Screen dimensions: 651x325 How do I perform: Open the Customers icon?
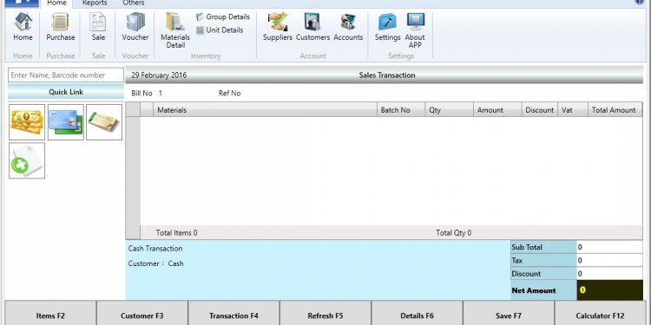(x=312, y=27)
